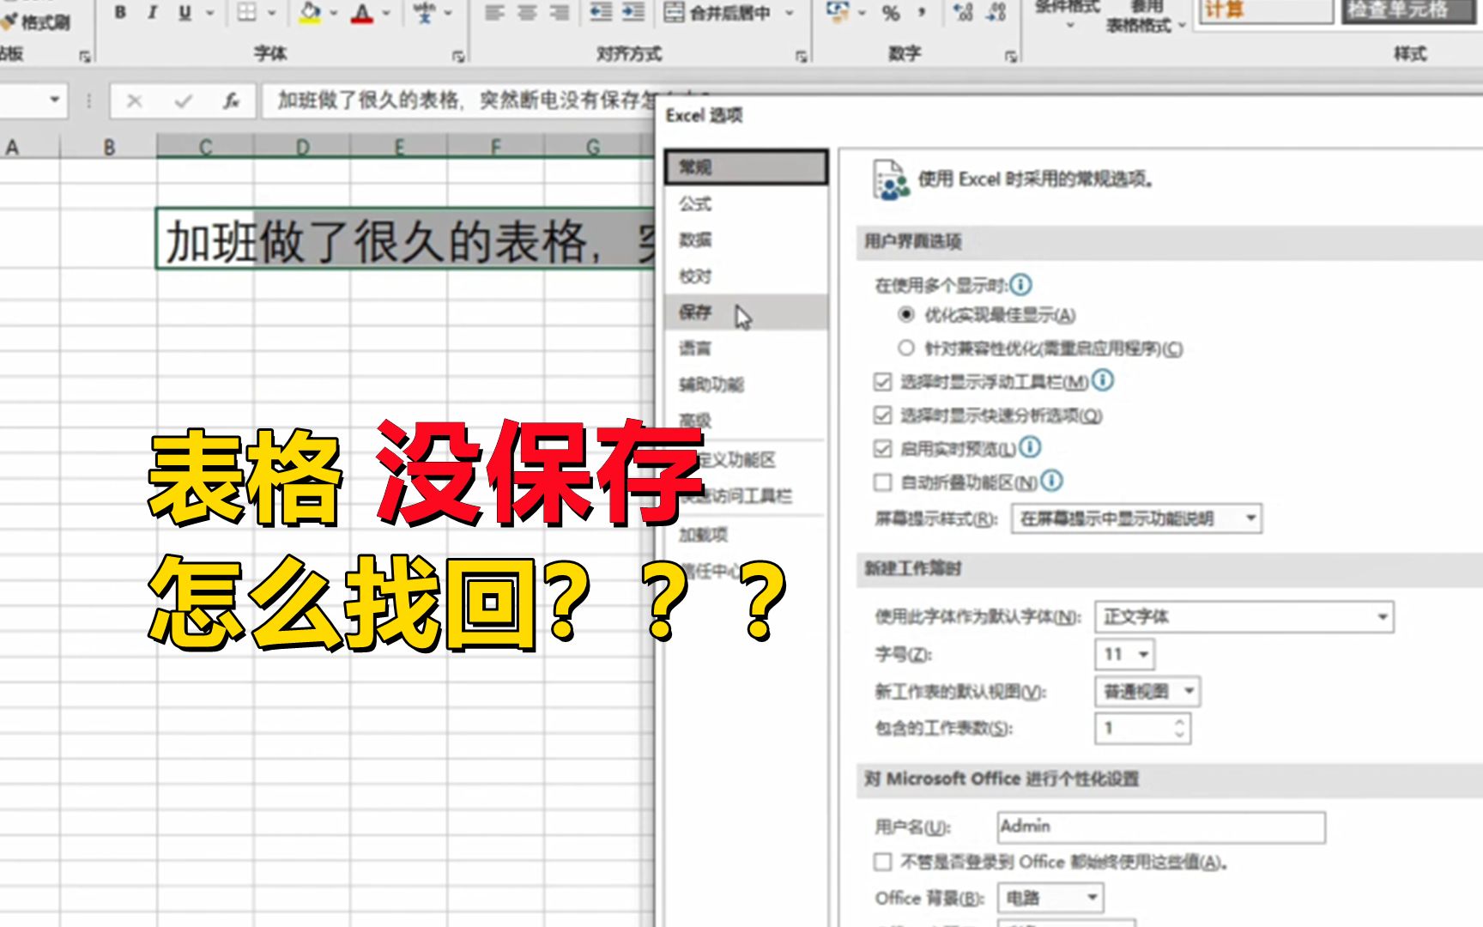Screen dimensions: 1483x927
Task: Cancel formula bar entry (X)
Action: [x=134, y=101]
